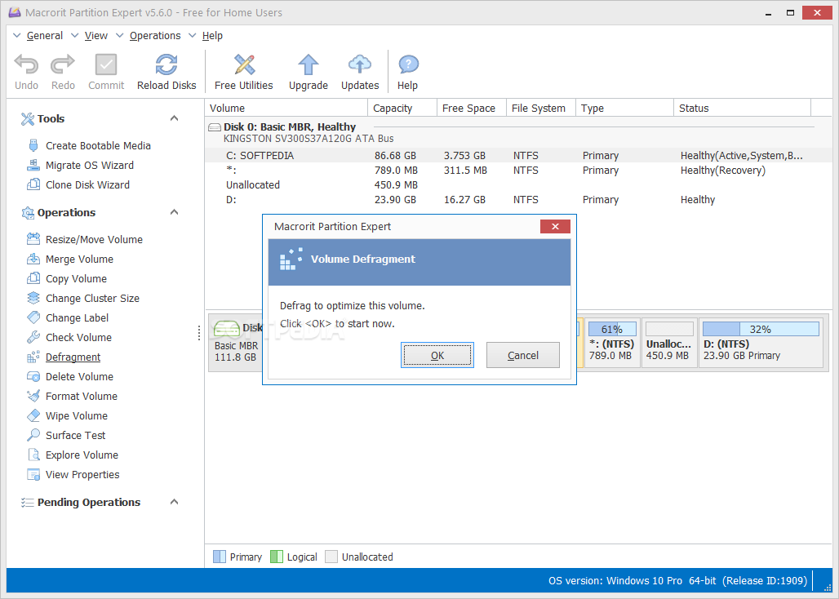Click the Defragment sidebar icon
The width and height of the screenshot is (839, 599).
tap(33, 357)
